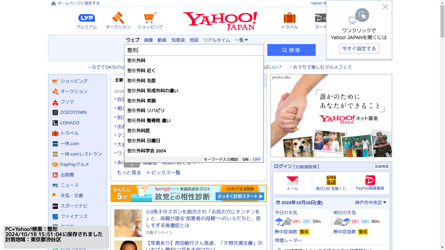Select the 画像 search tab
The width and height of the screenshot is (445, 250).
coord(148,40)
